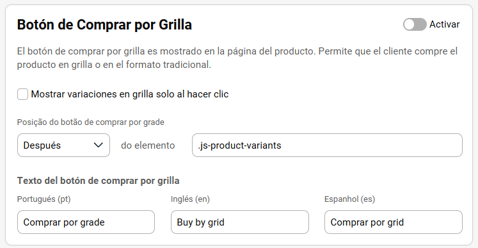Click the description line starting 'El botón de comprar'
This screenshot has height=248, width=478.
coord(237,51)
